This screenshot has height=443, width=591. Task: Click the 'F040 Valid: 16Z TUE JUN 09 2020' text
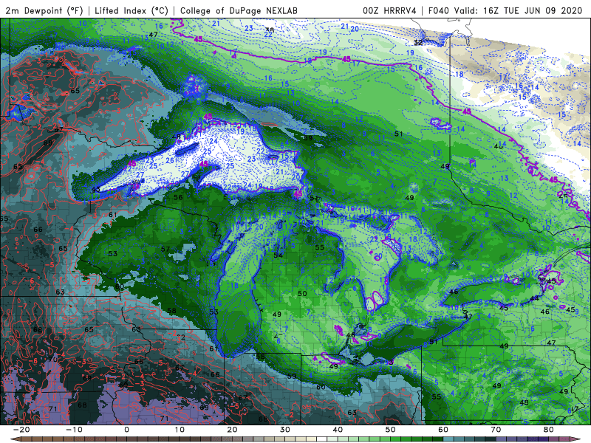(505, 10)
